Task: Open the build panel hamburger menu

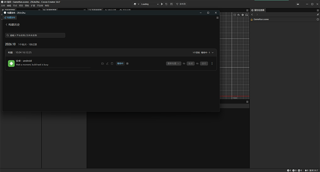Action: click(x=218, y=18)
